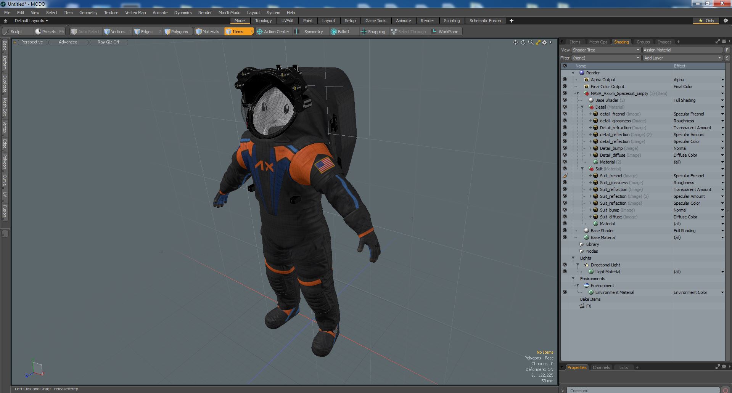Image resolution: width=732 pixels, height=393 pixels.
Task: Open the View Shader Tree dropdown
Action: tap(606, 50)
